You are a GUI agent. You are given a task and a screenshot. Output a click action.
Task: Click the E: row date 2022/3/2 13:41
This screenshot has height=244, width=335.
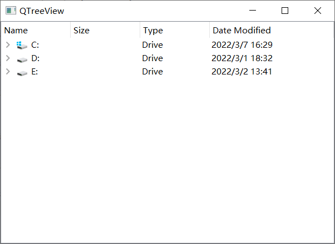tap(242, 72)
